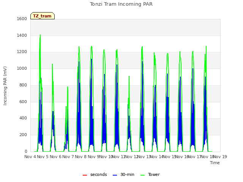
Task: Select the 0 y-axis tick label
Action: pos(26,151)
